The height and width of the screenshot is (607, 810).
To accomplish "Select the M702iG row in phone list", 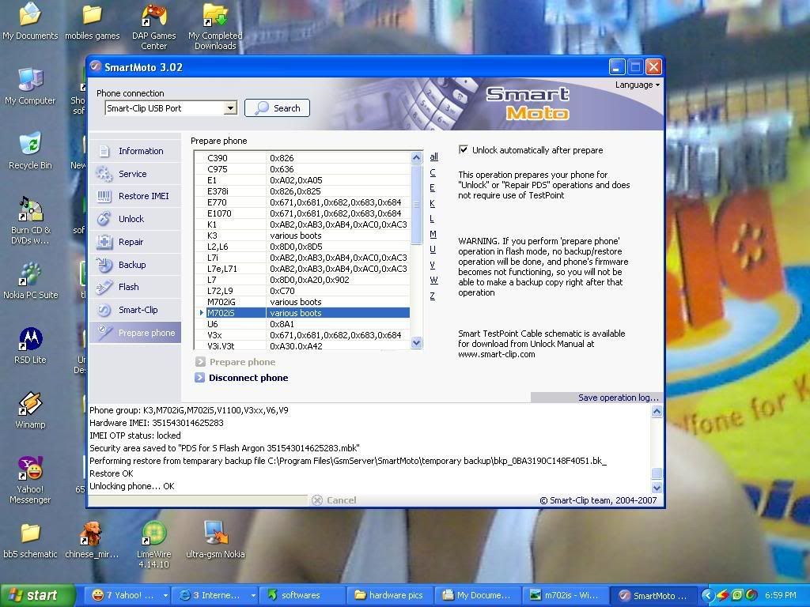I will click(304, 302).
